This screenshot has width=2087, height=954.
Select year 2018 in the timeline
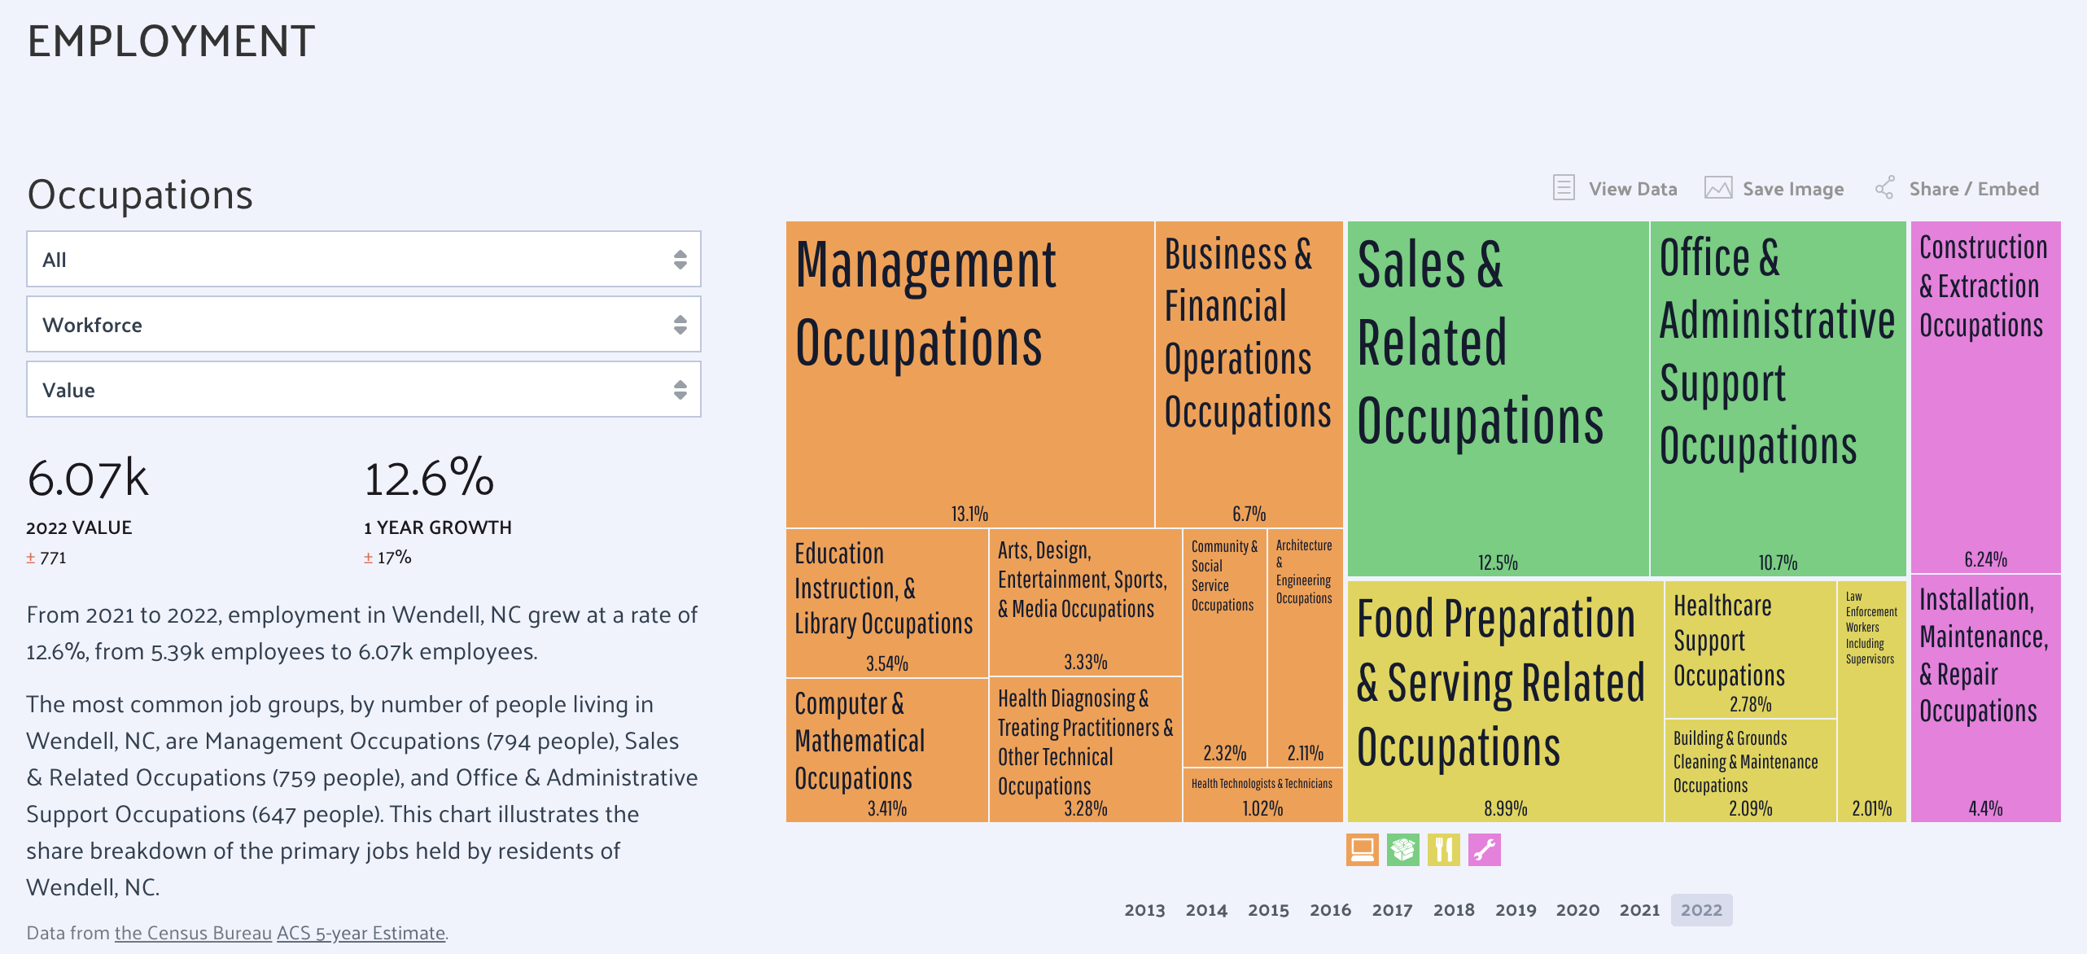(x=1454, y=910)
